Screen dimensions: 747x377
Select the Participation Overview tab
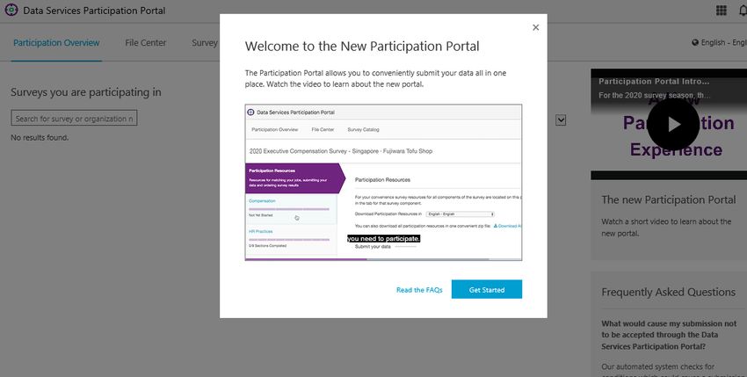56,42
